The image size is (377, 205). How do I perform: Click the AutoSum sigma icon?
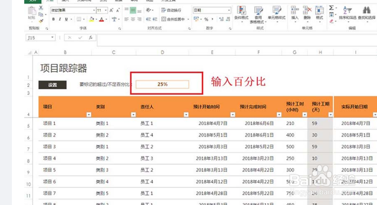pos(331,8)
